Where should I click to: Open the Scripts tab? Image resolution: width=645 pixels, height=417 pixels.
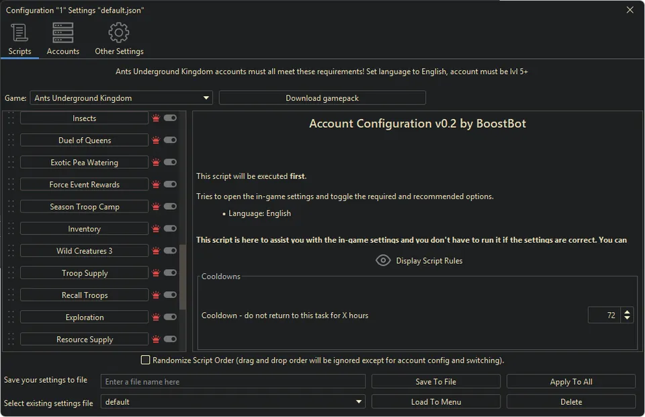click(19, 39)
